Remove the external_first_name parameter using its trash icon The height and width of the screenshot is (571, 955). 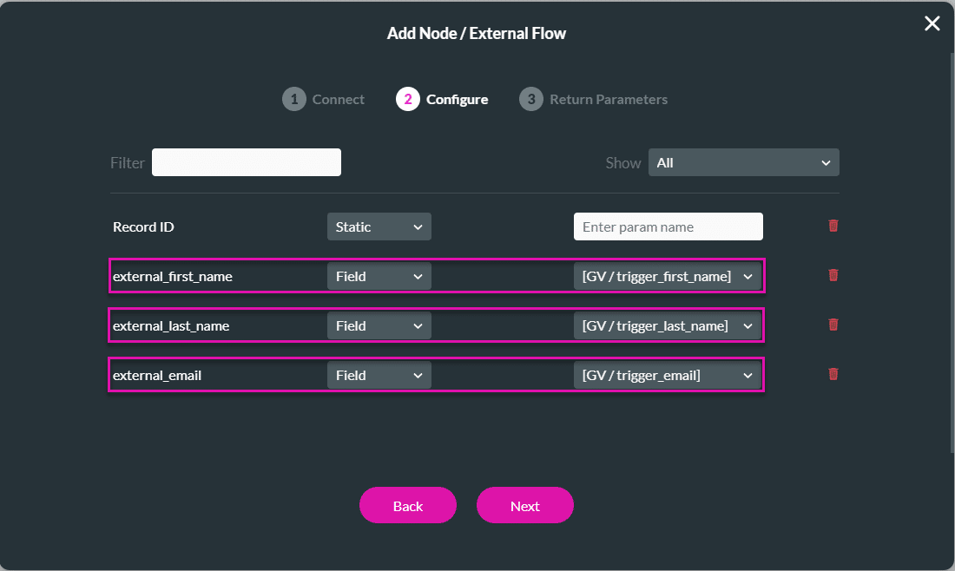pyautogui.click(x=833, y=275)
